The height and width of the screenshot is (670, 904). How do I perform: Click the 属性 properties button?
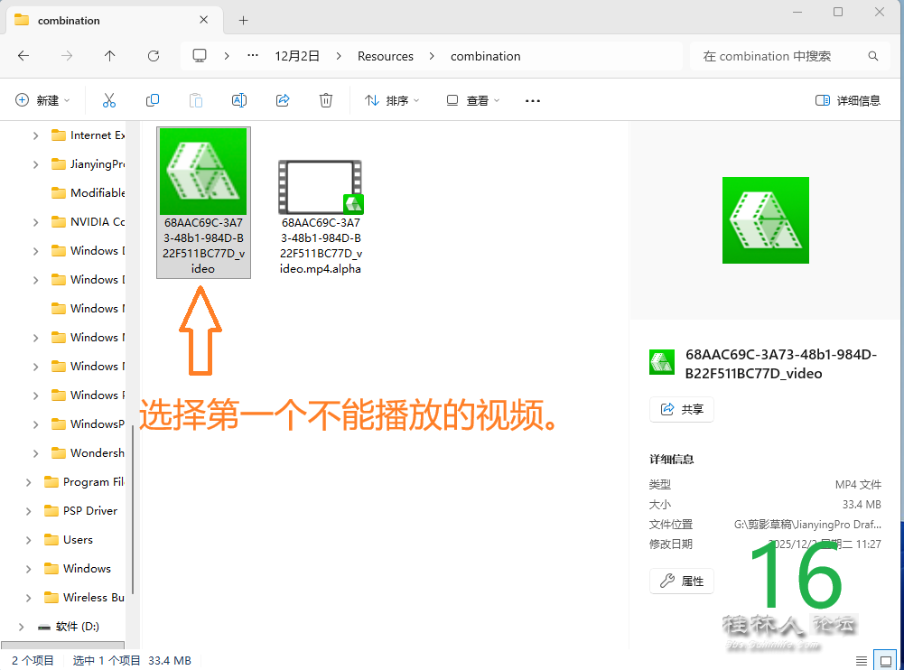(682, 581)
